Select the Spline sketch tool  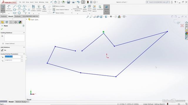pyautogui.click(x=24, y=6)
